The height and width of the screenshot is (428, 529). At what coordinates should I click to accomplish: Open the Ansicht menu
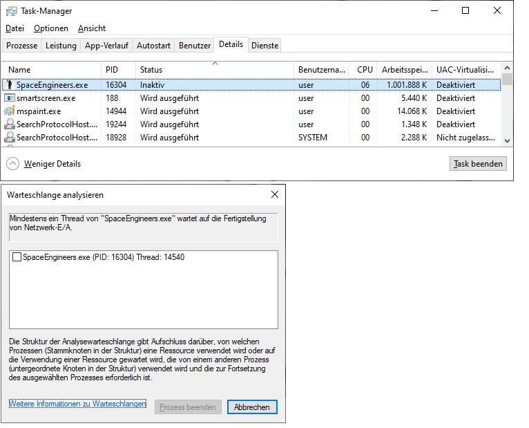(92, 28)
